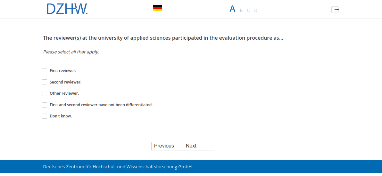Check the 'Other reviewer.' checkbox box
The width and height of the screenshot is (382, 176).
tap(45, 93)
